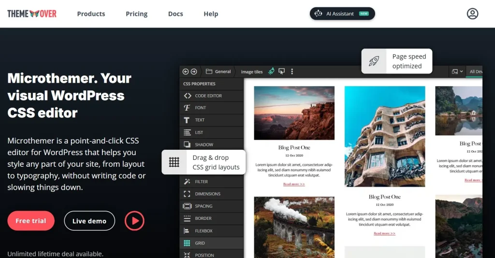Open the Shadow properties
Viewport: 495px width, 258px height.
tap(212, 145)
